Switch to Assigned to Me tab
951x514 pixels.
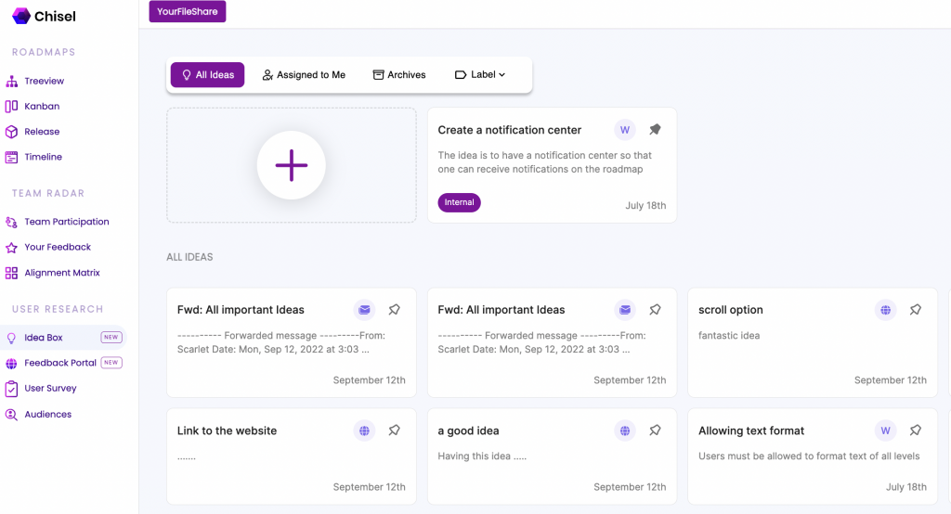304,74
